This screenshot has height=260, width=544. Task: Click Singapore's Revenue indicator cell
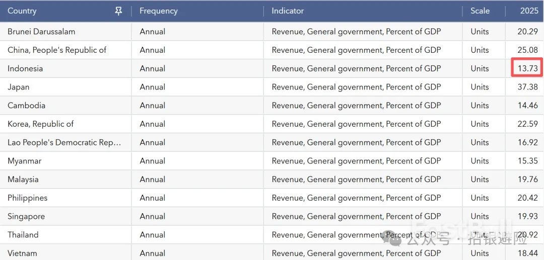tap(356, 217)
